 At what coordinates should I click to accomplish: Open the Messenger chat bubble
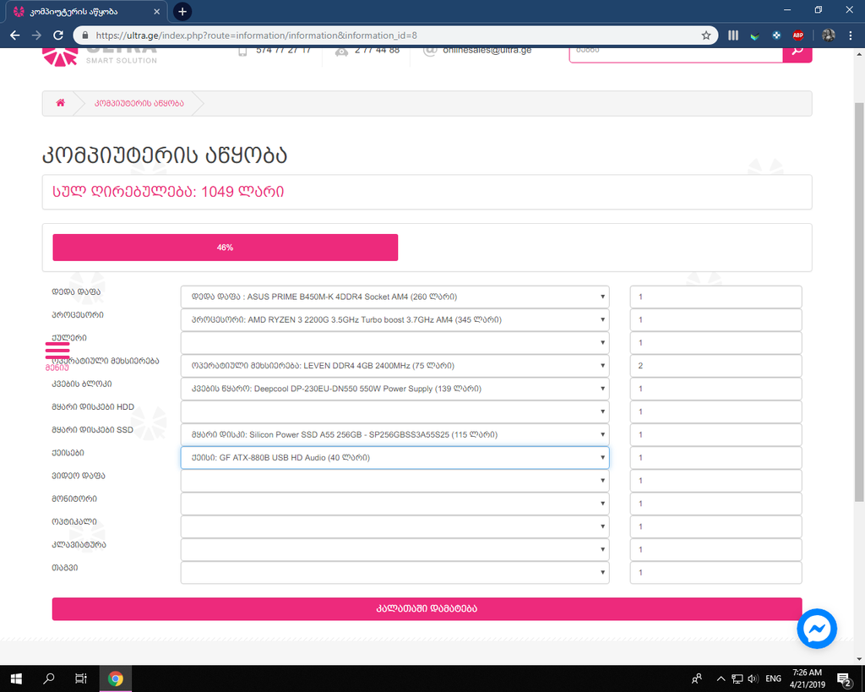tap(817, 629)
